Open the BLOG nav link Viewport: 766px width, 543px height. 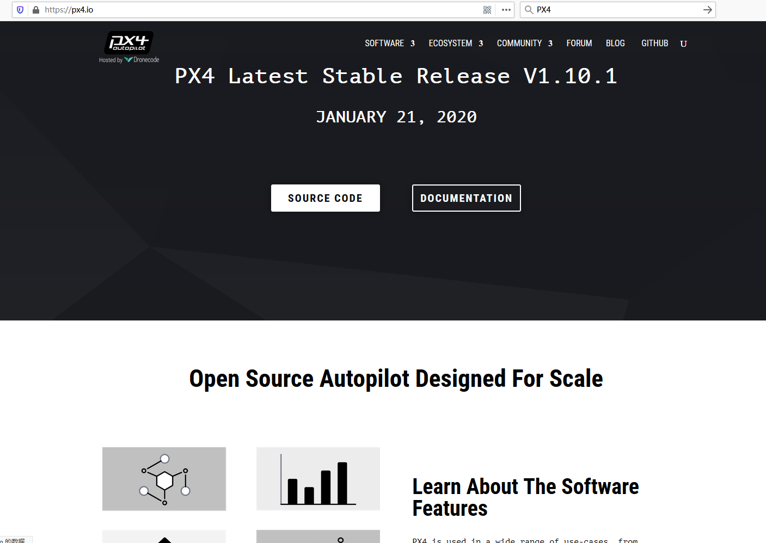coord(615,44)
